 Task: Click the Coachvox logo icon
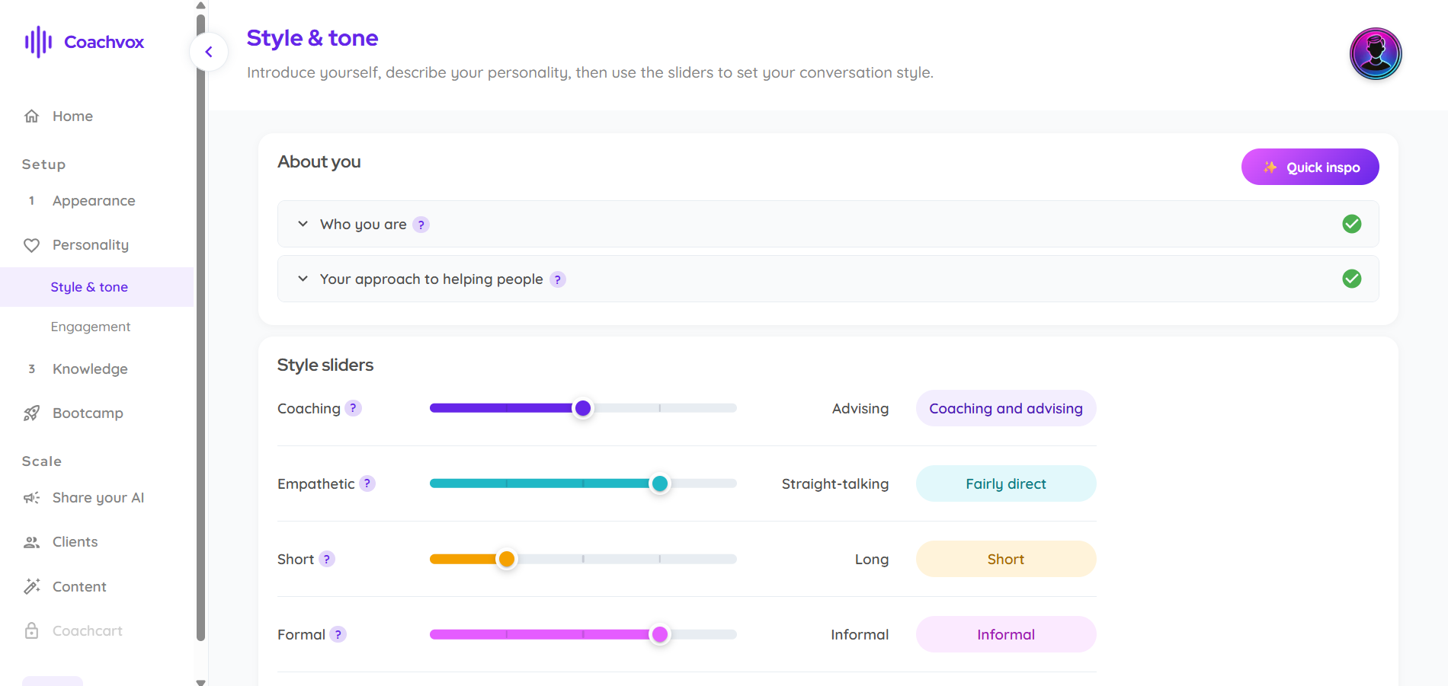coord(38,42)
